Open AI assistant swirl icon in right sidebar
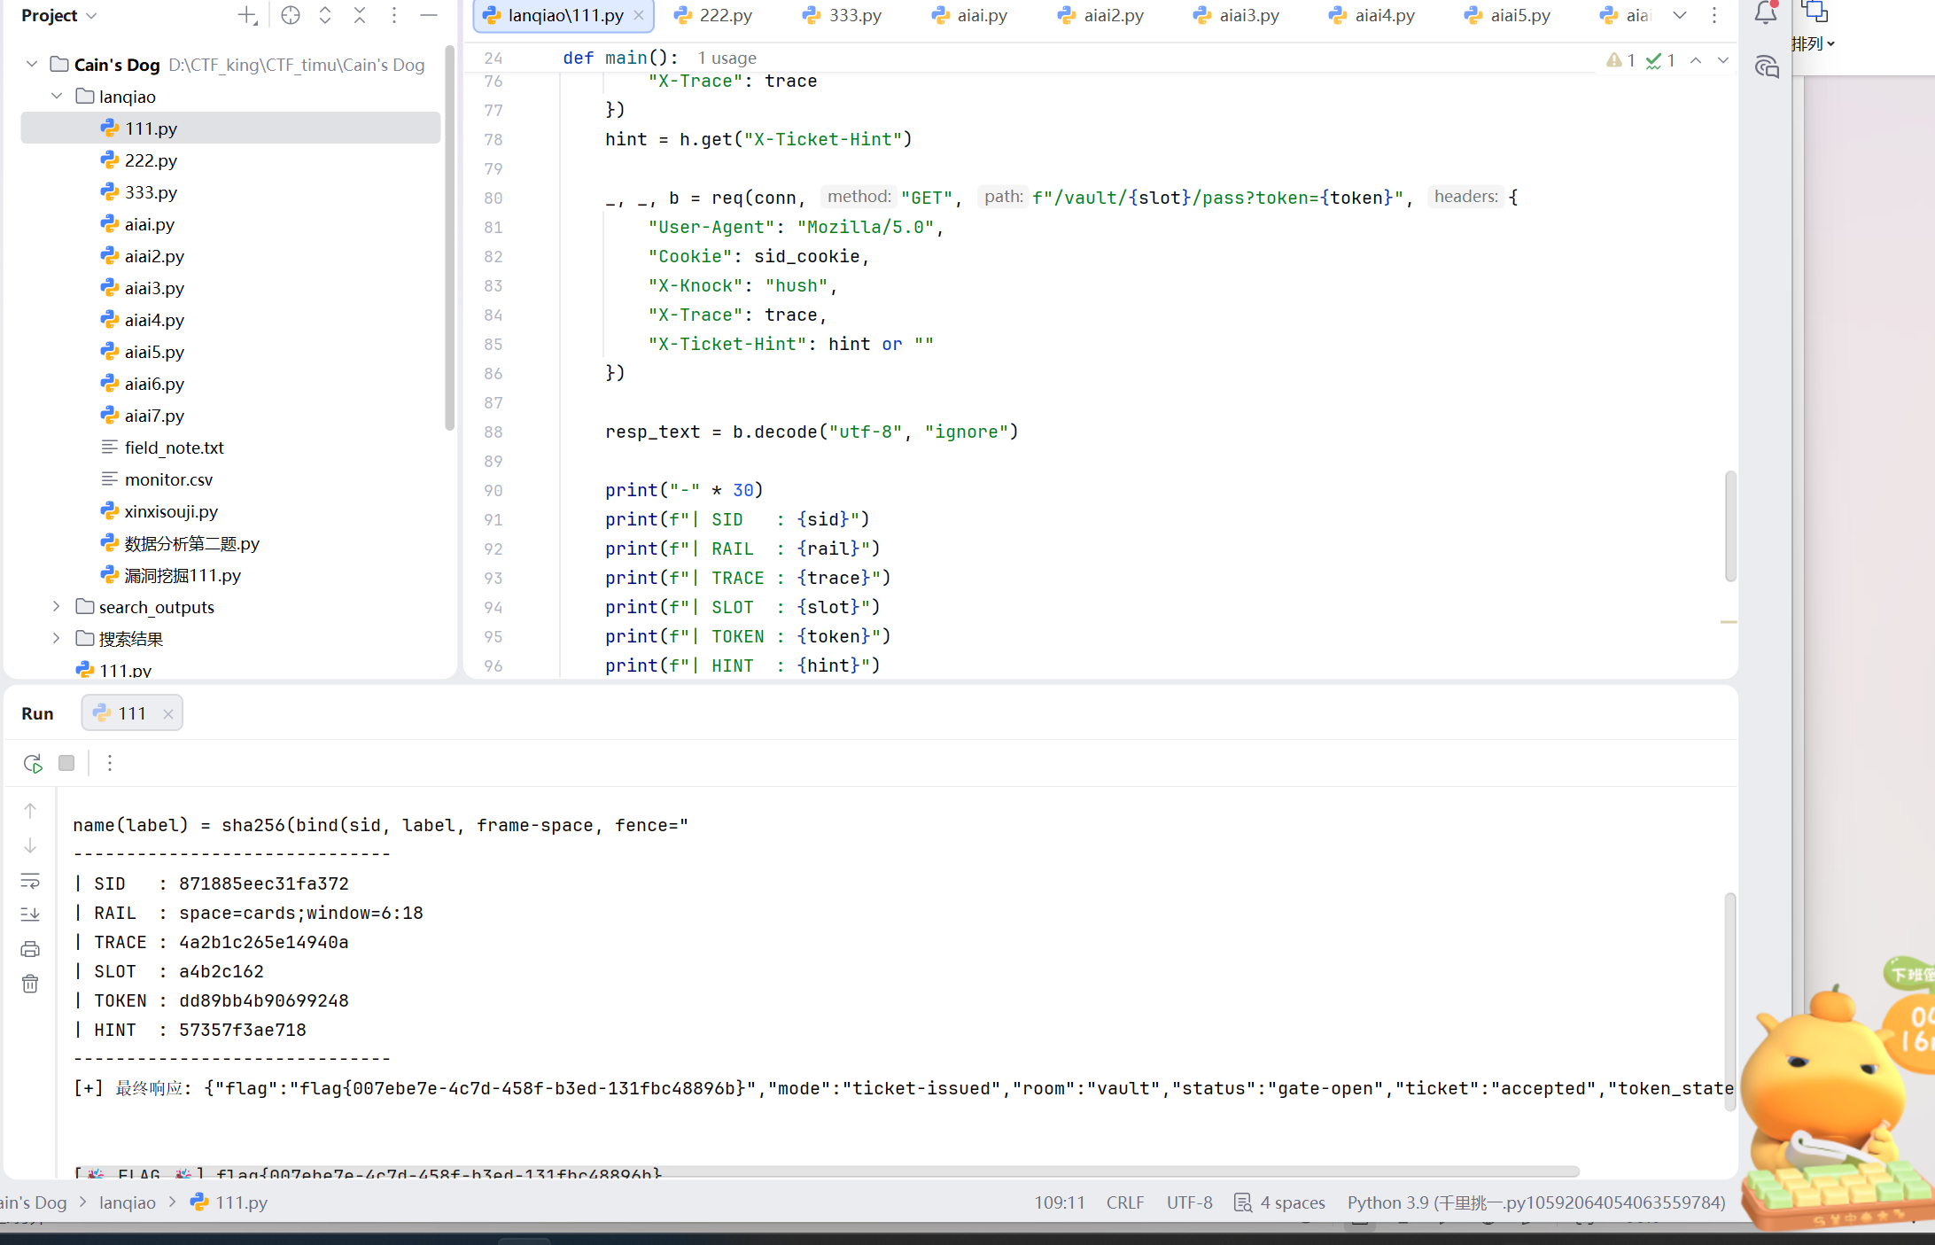 click(x=1767, y=66)
